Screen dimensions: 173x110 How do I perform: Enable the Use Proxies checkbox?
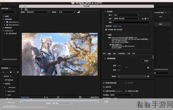pyautogui.click(x=104, y=87)
